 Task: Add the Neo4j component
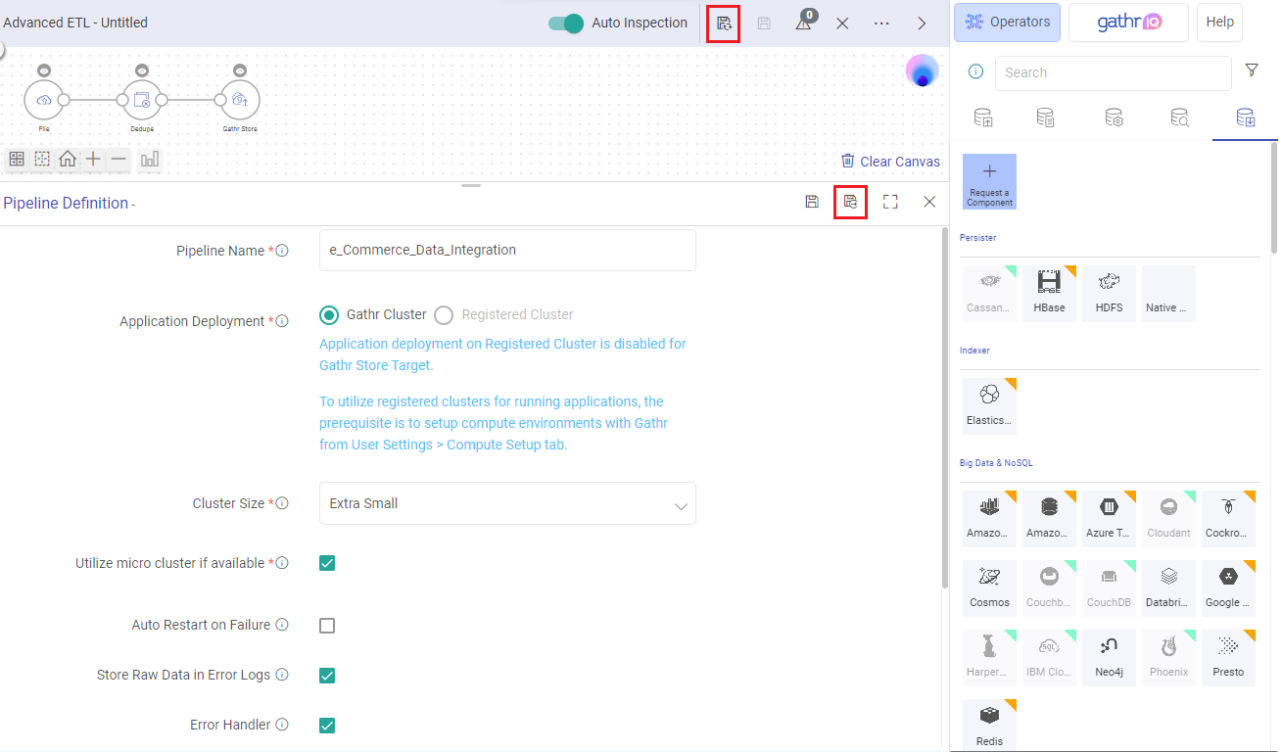click(1110, 657)
